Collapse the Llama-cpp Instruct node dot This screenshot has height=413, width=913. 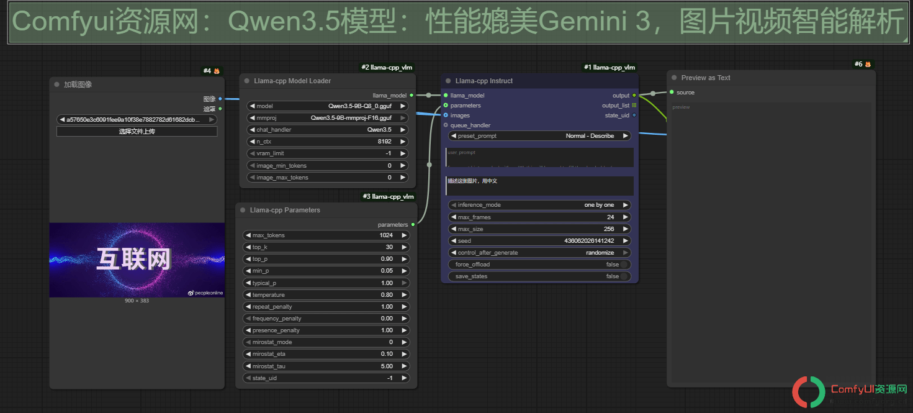click(448, 81)
